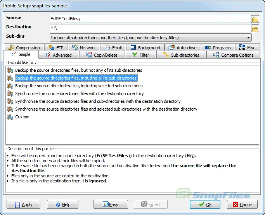Switch to Easy mode button
The width and height of the screenshot is (265, 215).
click(x=111, y=205)
